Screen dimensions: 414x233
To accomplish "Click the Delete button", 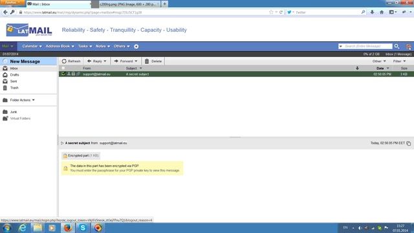I will [x=153, y=61].
